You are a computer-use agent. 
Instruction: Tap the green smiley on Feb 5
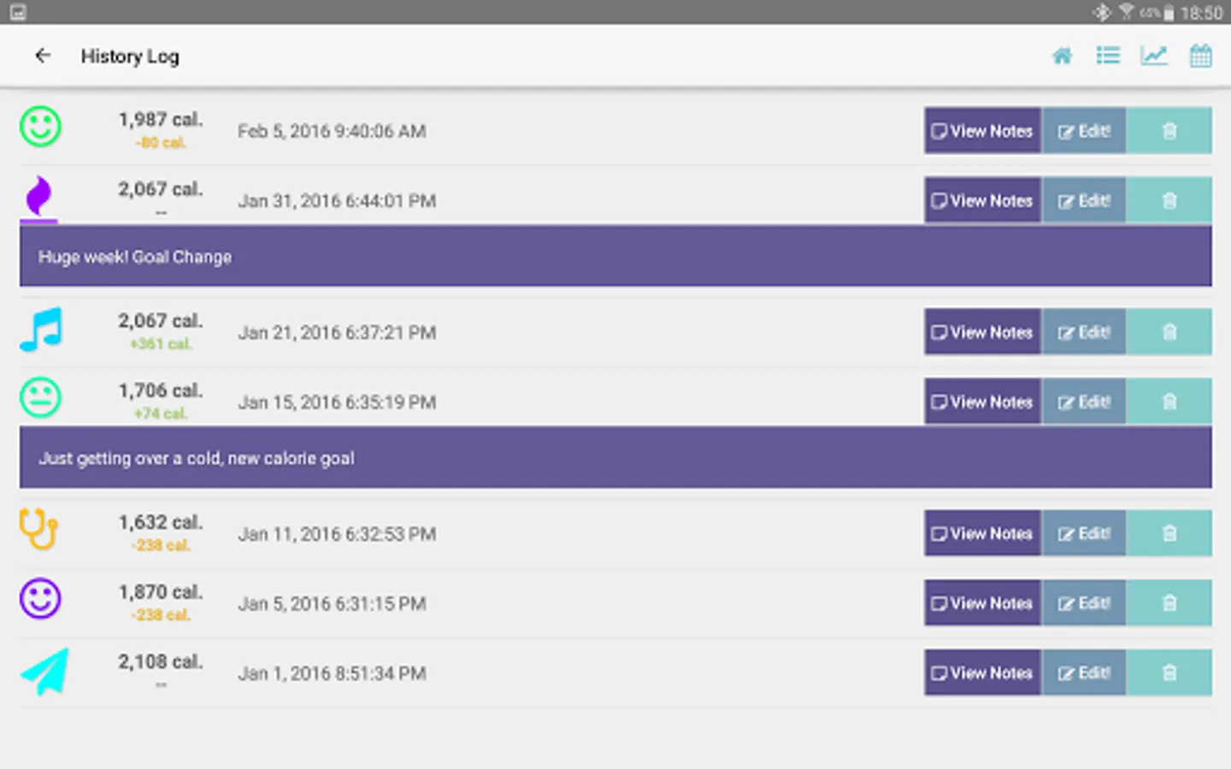pyautogui.click(x=40, y=126)
